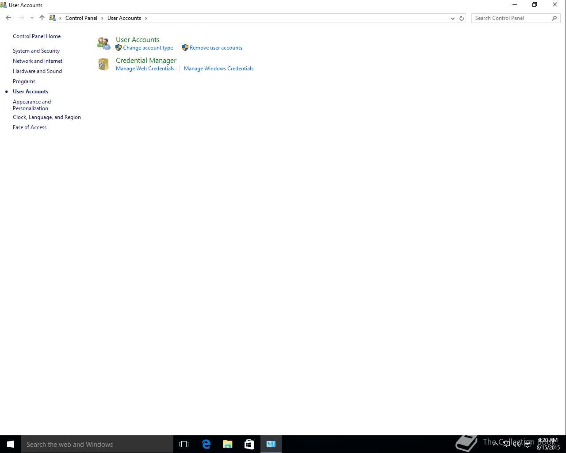
Task: Go back with the Back arrow
Action: coord(8,18)
